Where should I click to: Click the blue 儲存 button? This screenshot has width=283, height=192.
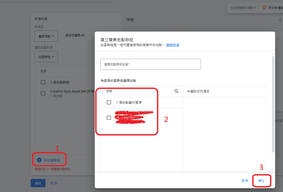click(38, 183)
